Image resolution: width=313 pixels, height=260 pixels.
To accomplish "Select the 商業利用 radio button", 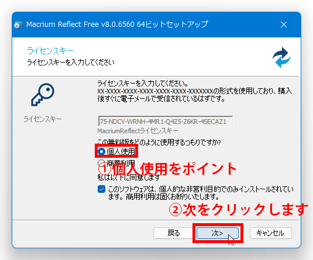I will coord(101,162).
